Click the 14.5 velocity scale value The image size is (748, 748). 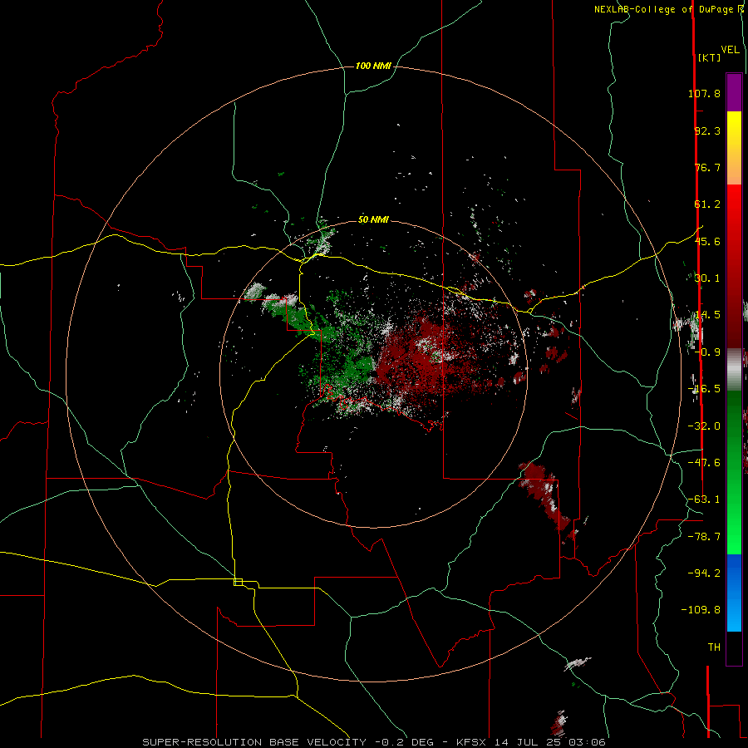[x=707, y=315]
